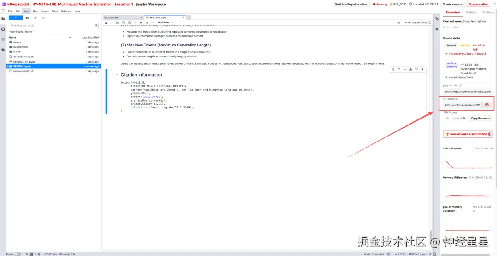Cut the selected cell with the scissors icon
This screenshot has width=497, height=256.
pyautogui.click(x=118, y=23)
